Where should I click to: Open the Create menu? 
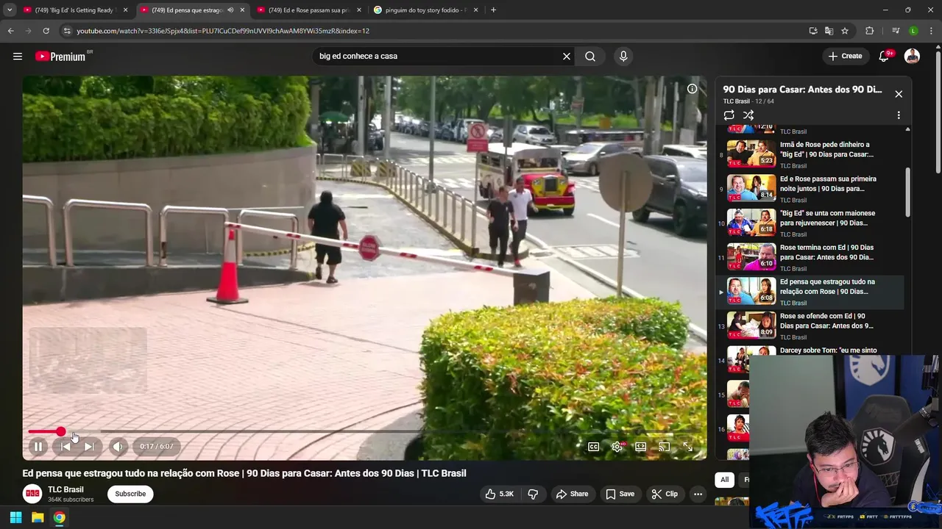(845, 56)
